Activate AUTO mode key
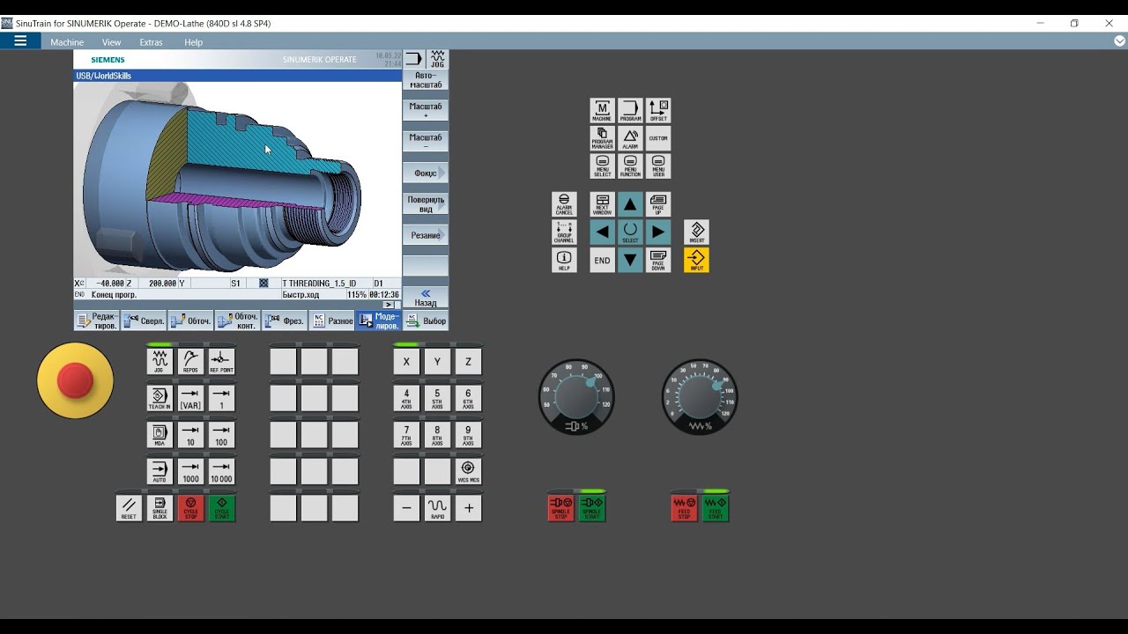This screenshot has height=634, width=1128. coord(160,471)
